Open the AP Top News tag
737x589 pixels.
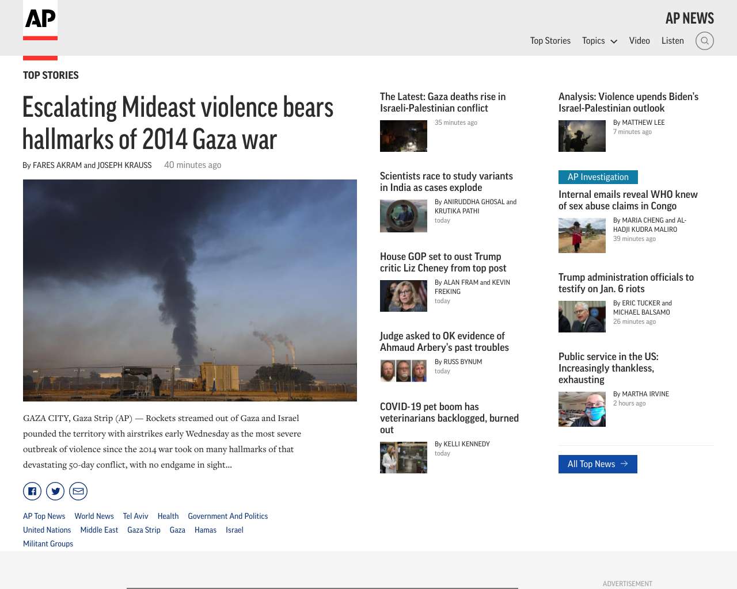point(44,516)
